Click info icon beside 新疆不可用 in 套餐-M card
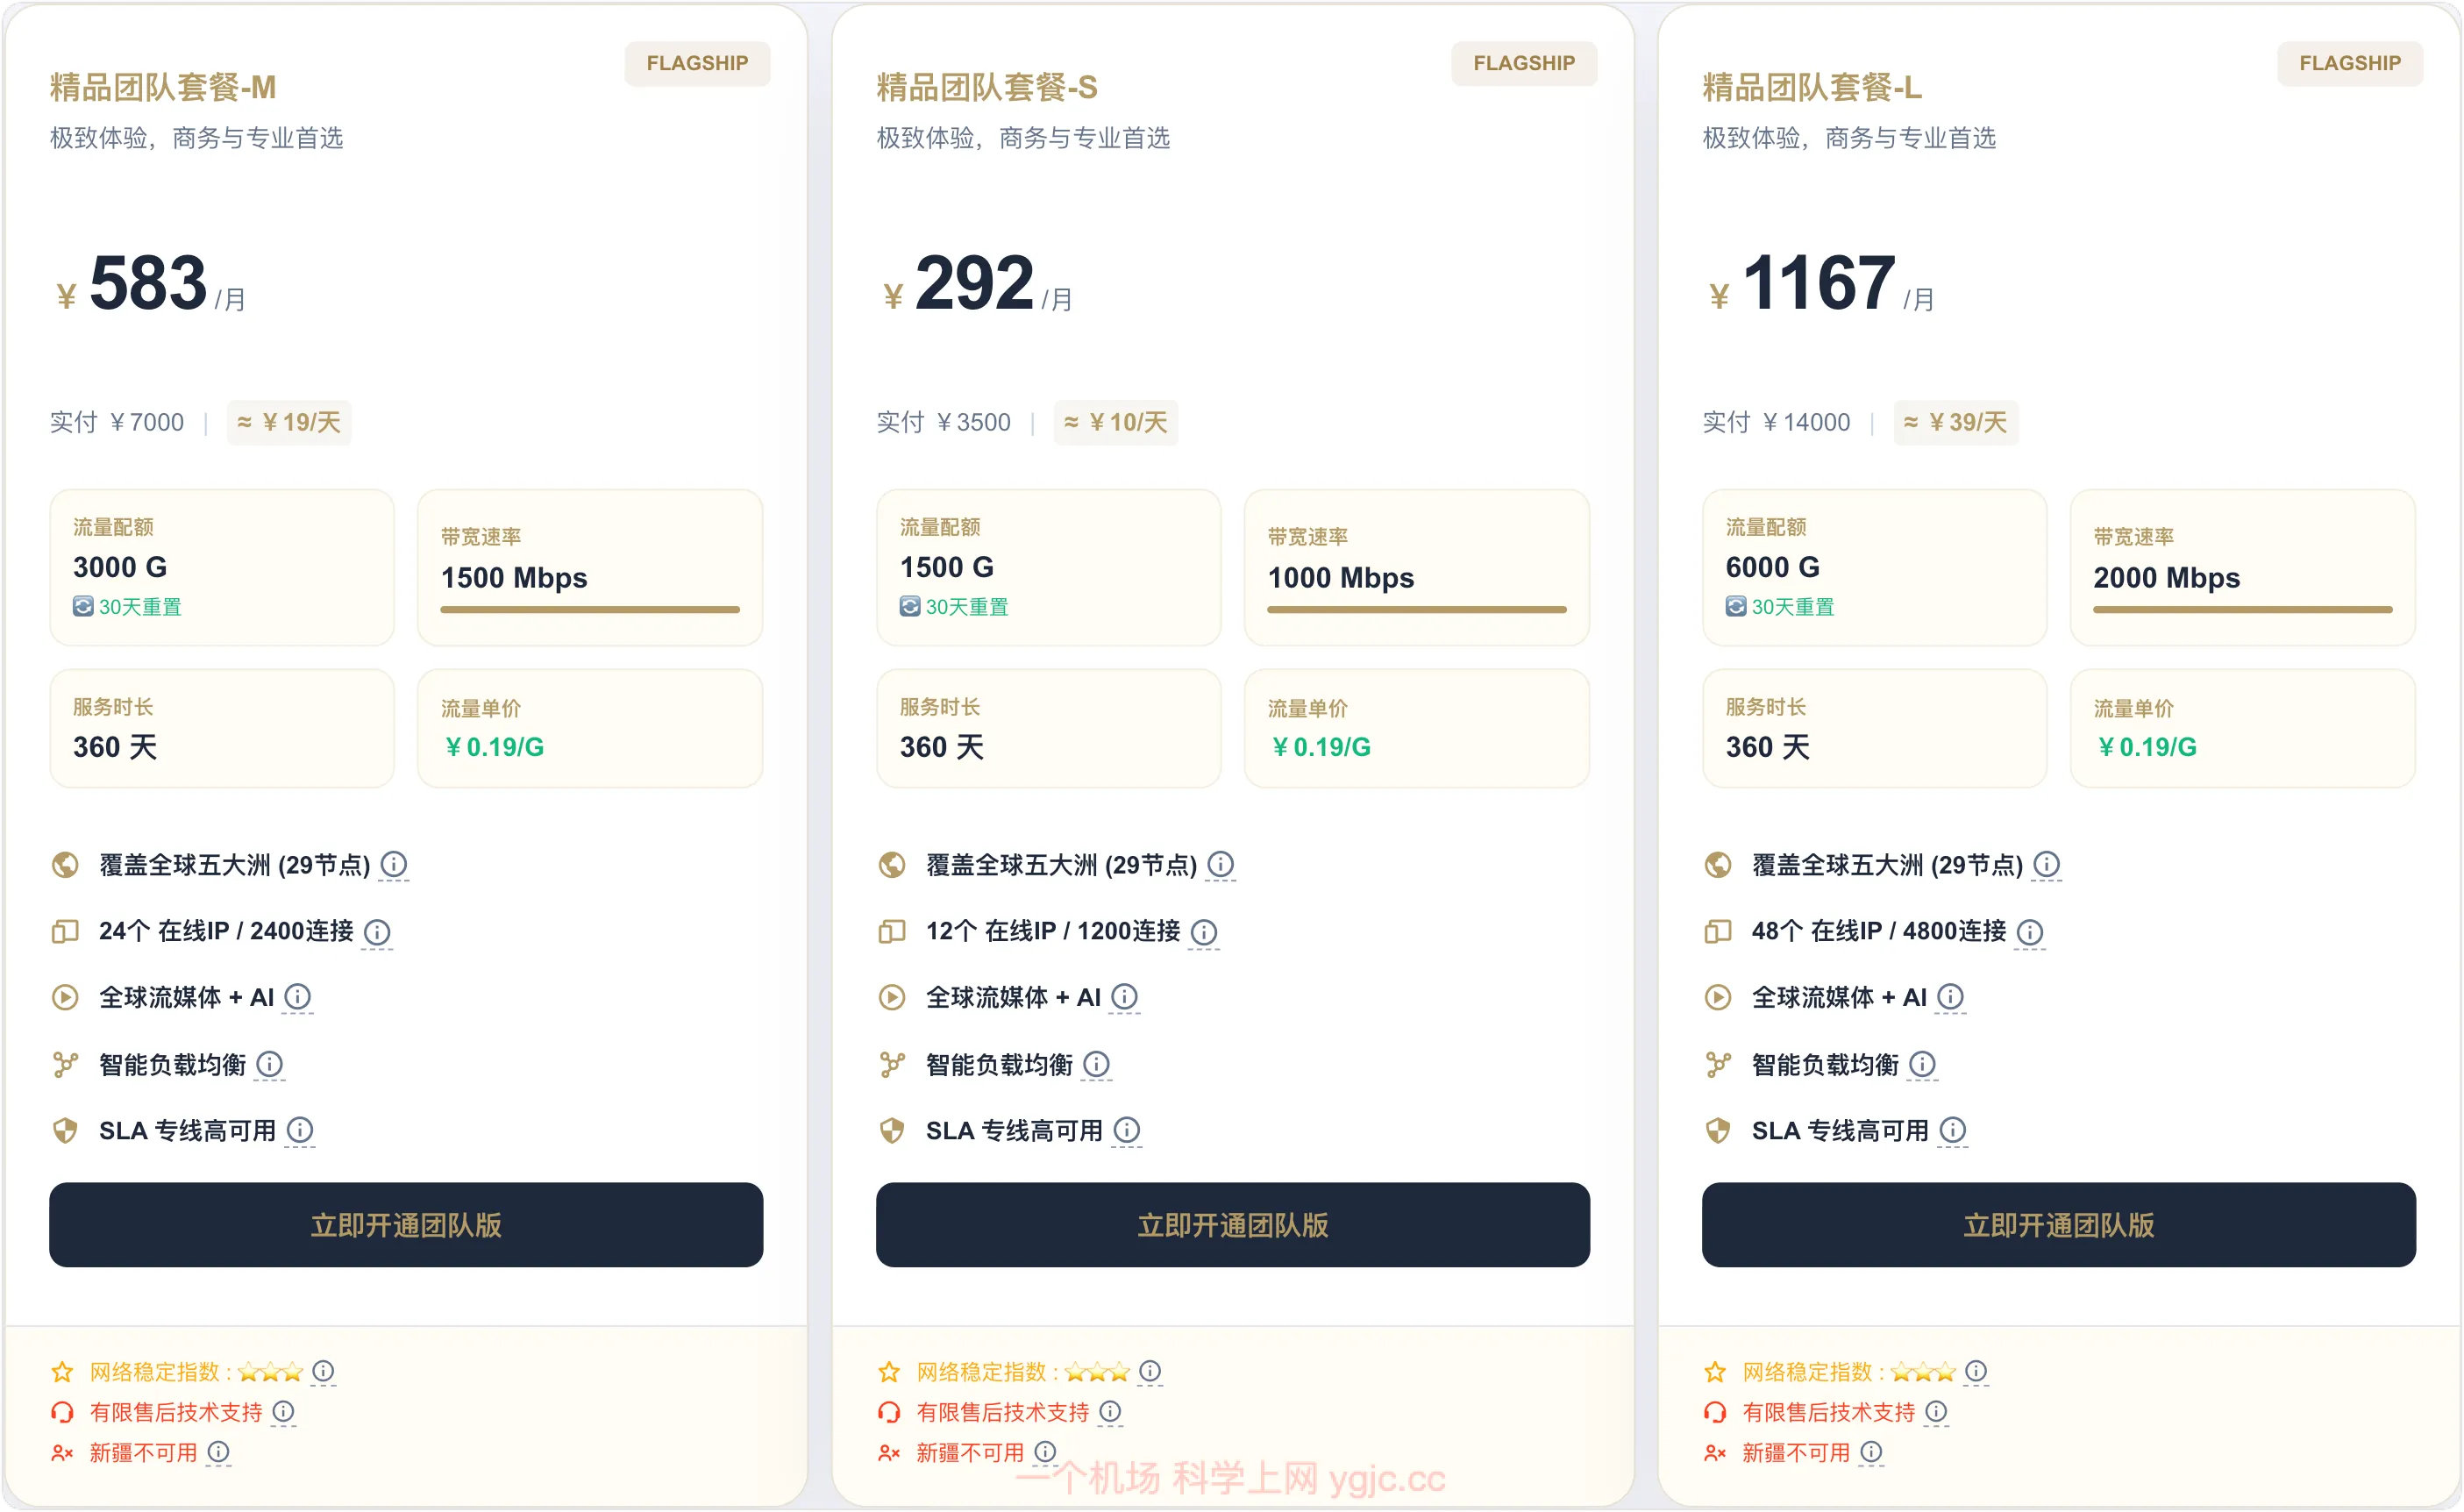Image resolution: width=2464 pixels, height=1512 pixels. pos(218,1451)
